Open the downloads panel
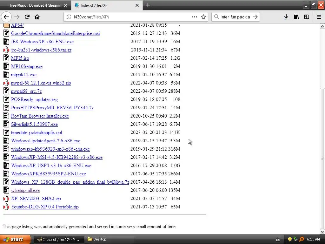This screenshot has height=244, width=325. coord(286,17)
